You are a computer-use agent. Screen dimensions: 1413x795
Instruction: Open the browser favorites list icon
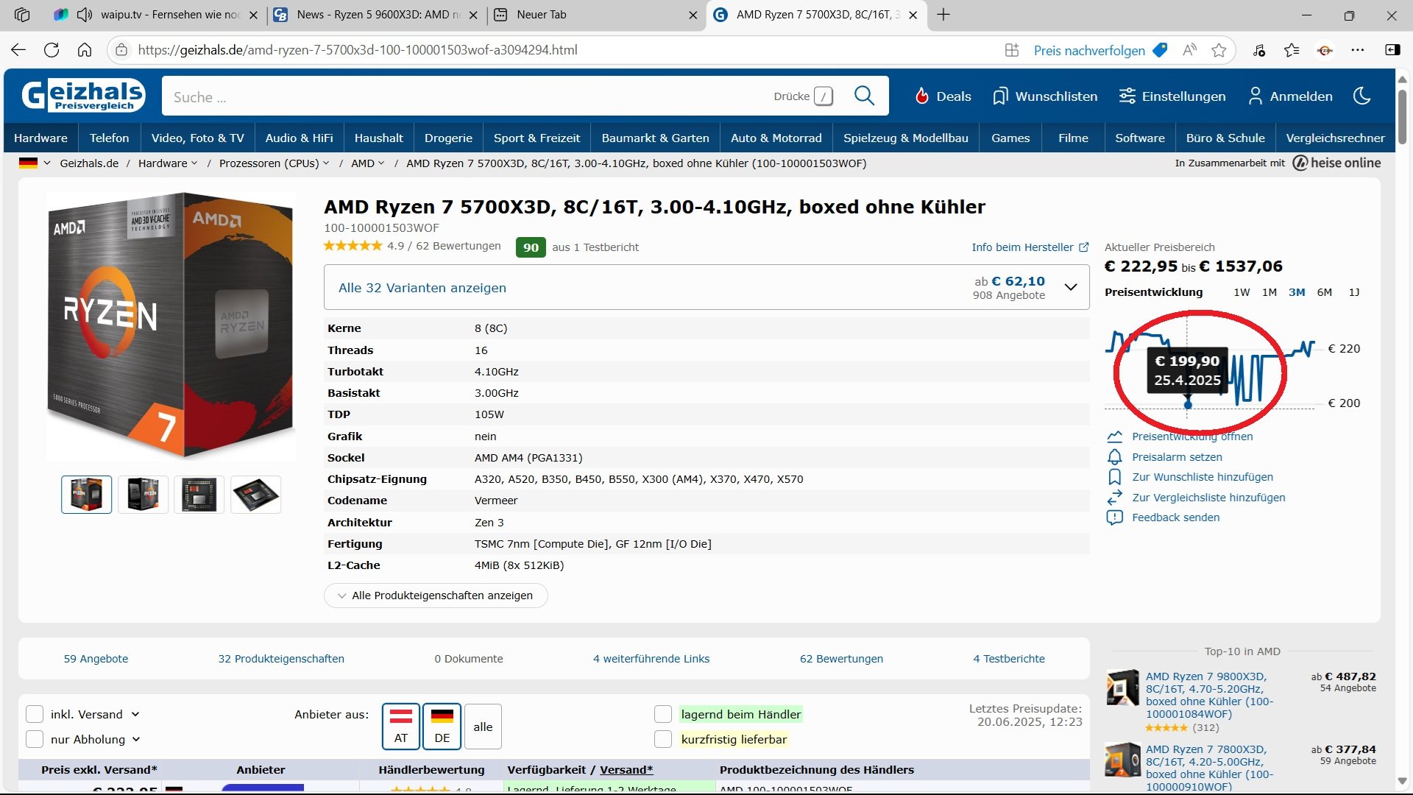[1292, 50]
